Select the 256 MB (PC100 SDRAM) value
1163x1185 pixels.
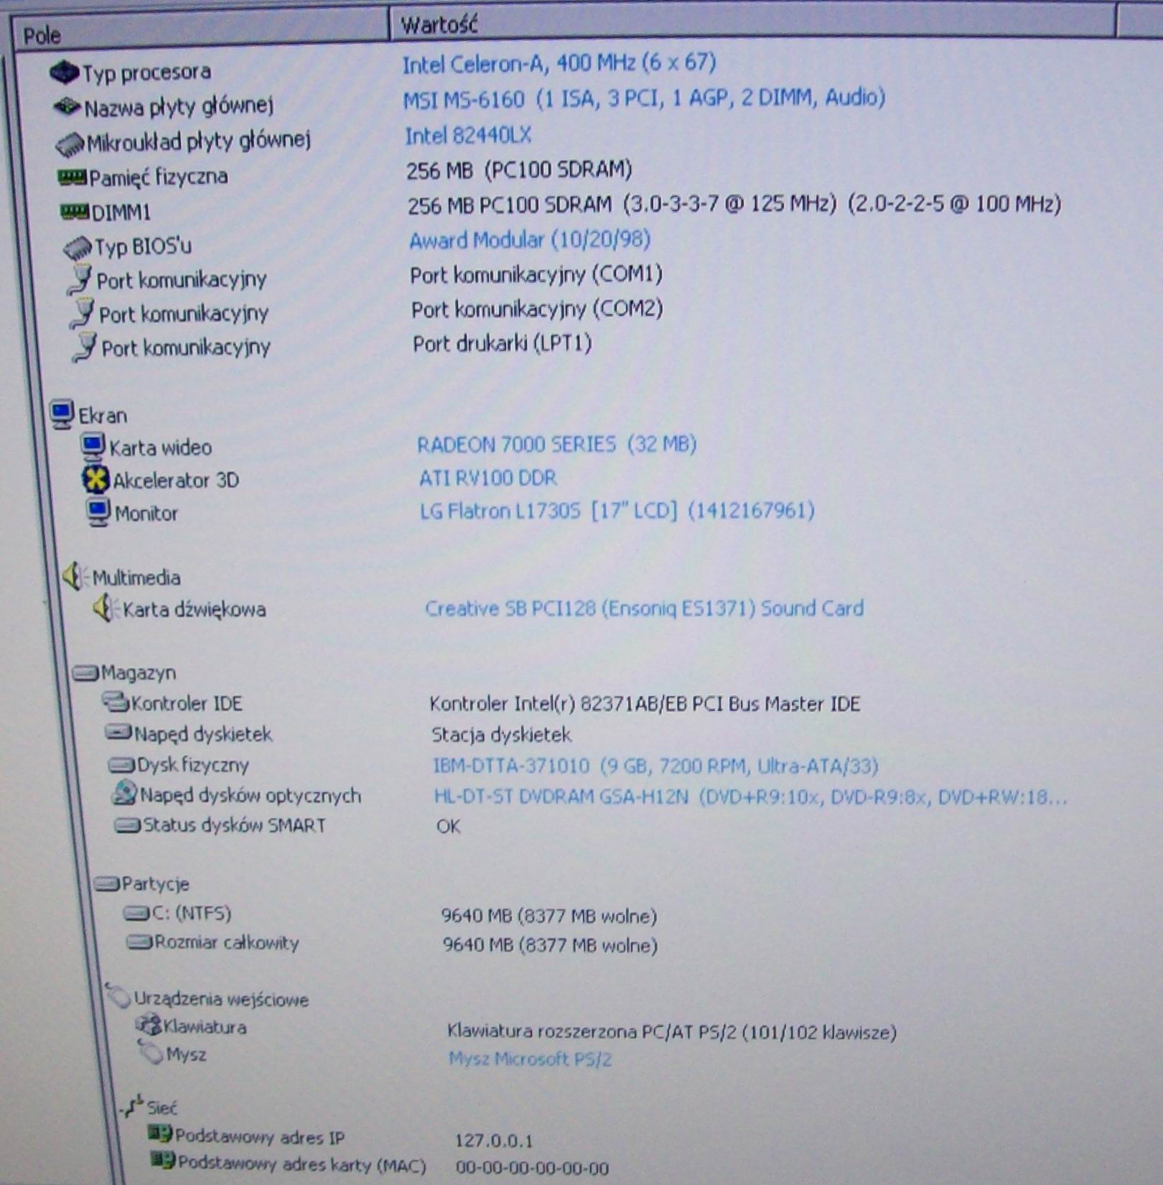click(x=519, y=170)
